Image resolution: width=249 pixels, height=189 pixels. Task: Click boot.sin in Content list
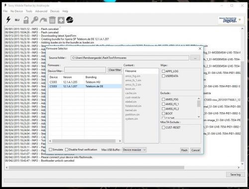(x=130, y=89)
